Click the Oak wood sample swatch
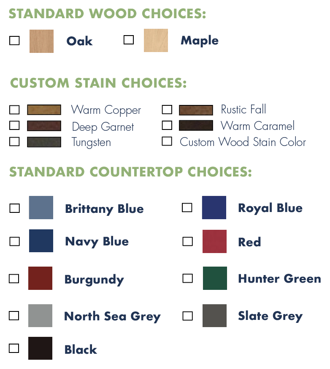Viewport: 330px width, 369px height. (x=41, y=41)
